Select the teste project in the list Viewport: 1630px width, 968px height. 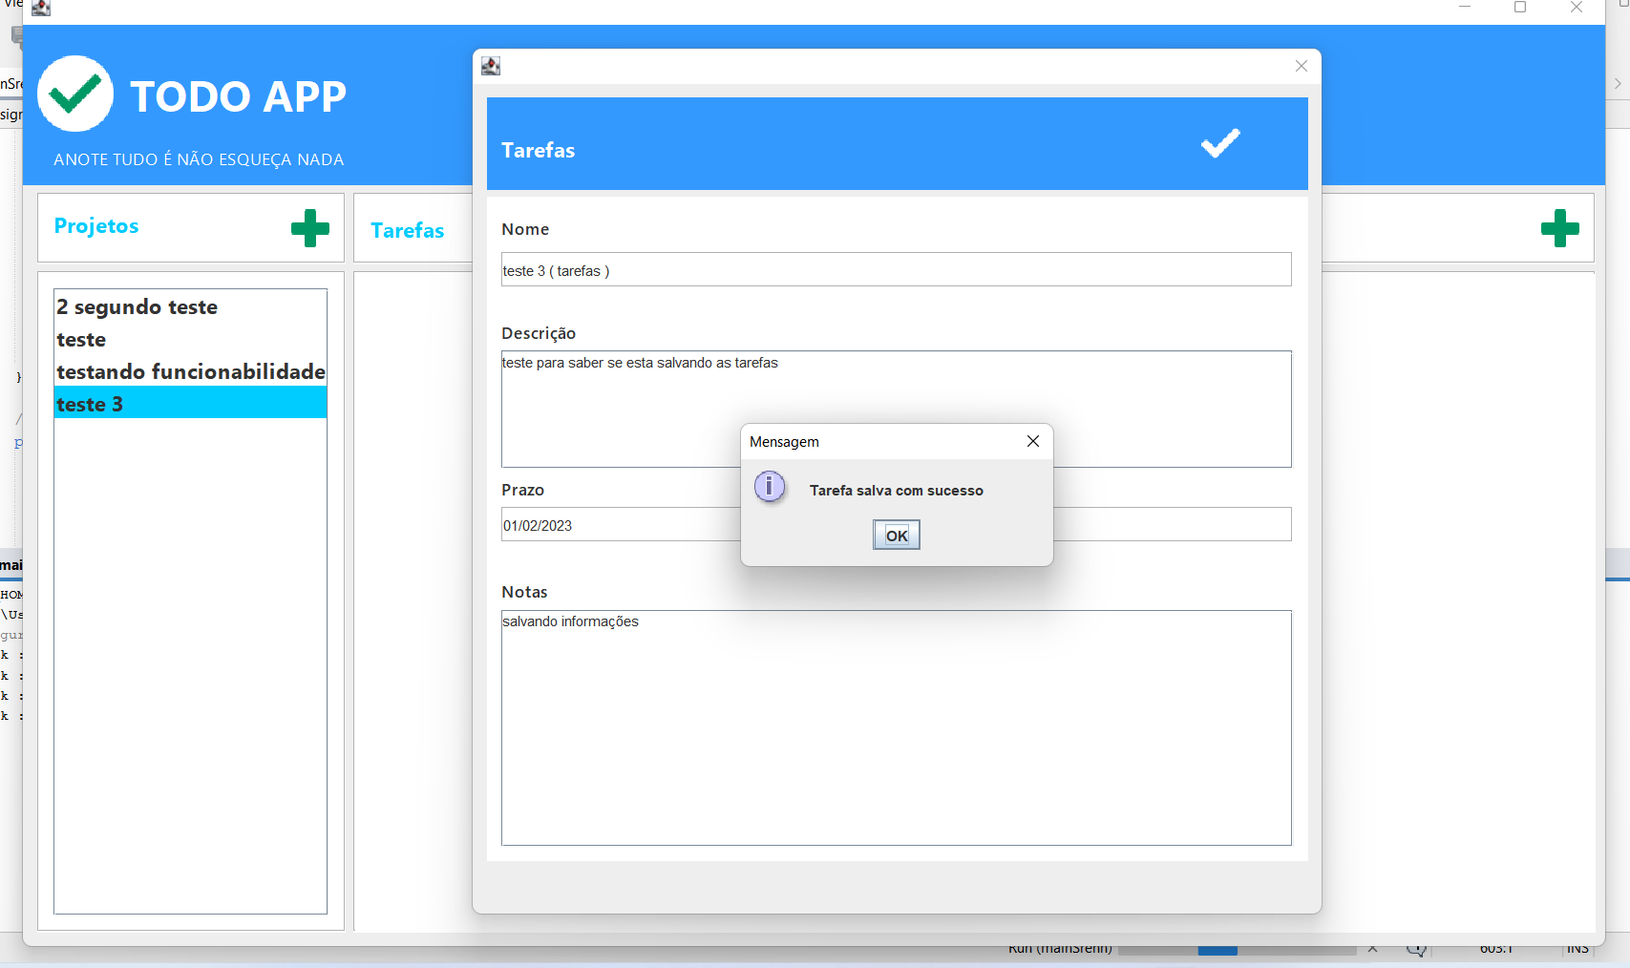pos(81,339)
